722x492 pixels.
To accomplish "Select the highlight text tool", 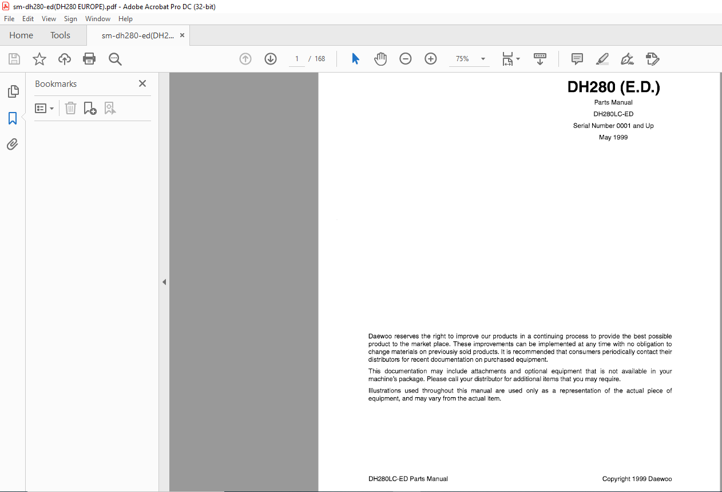I will tap(602, 59).
